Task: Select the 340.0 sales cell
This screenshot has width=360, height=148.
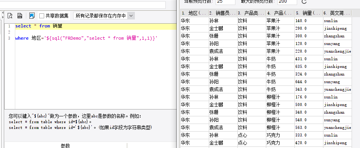Action: coord(309,113)
